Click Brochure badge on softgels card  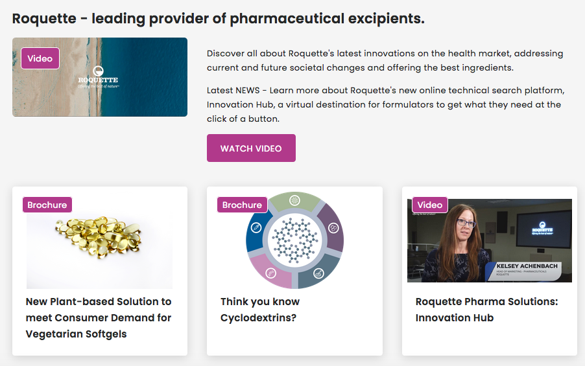pos(47,205)
